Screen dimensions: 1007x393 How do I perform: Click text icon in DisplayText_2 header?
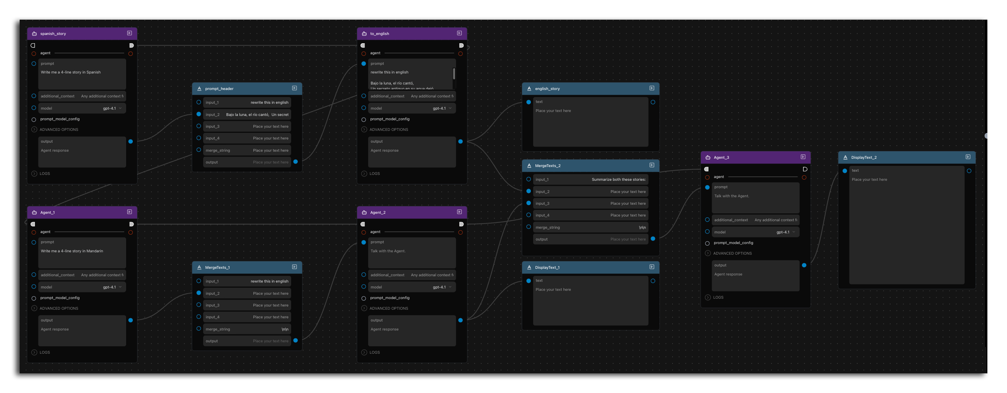pos(846,158)
